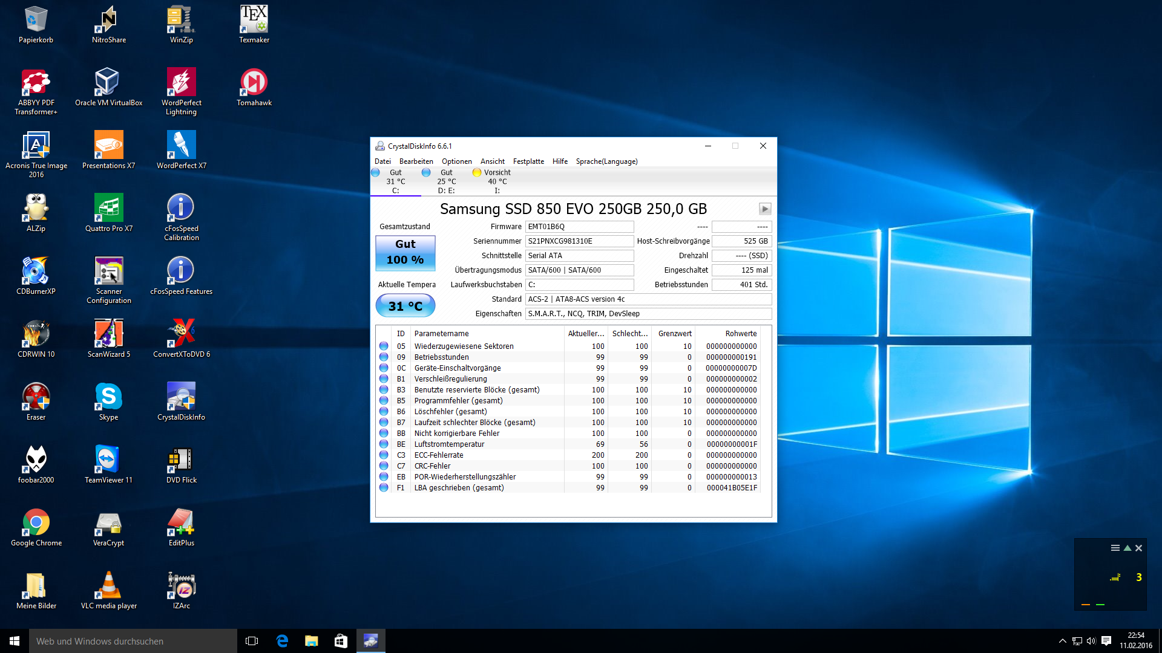Launch Microsoft Edge from taskbar
This screenshot has width=1162, height=653.
[282, 641]
